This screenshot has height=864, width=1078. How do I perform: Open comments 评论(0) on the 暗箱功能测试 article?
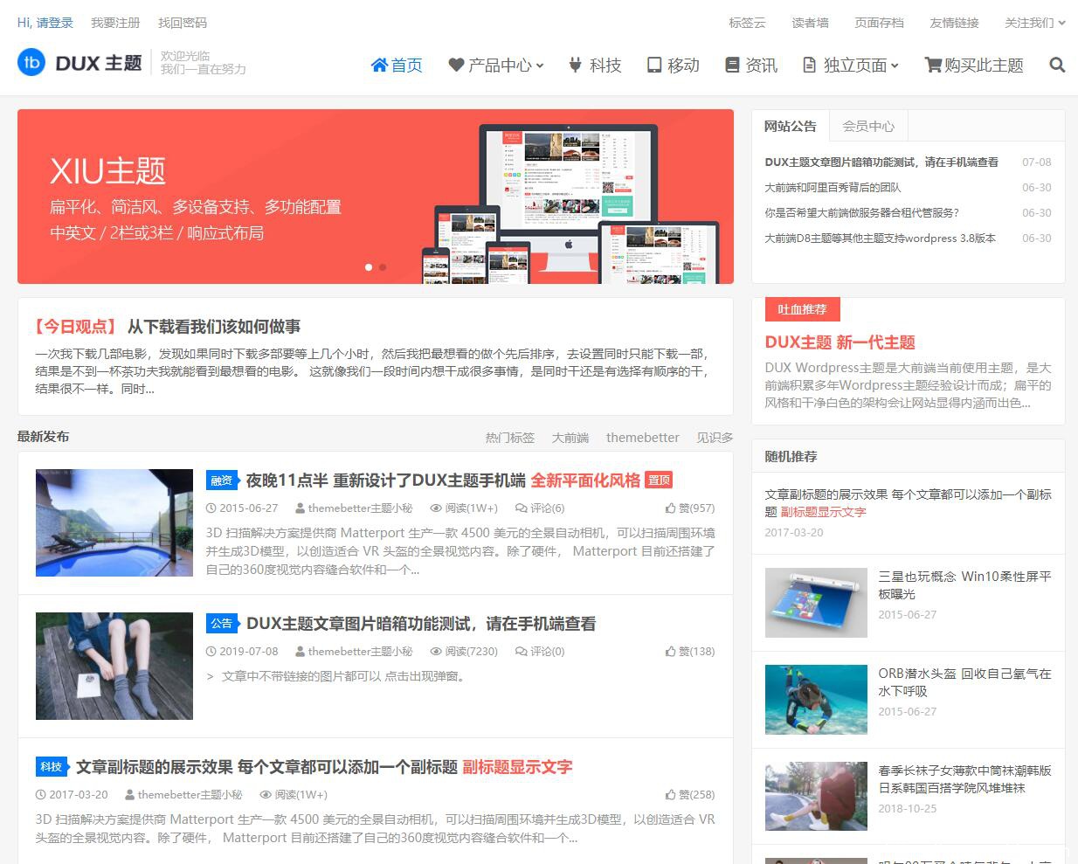point(539,651)
